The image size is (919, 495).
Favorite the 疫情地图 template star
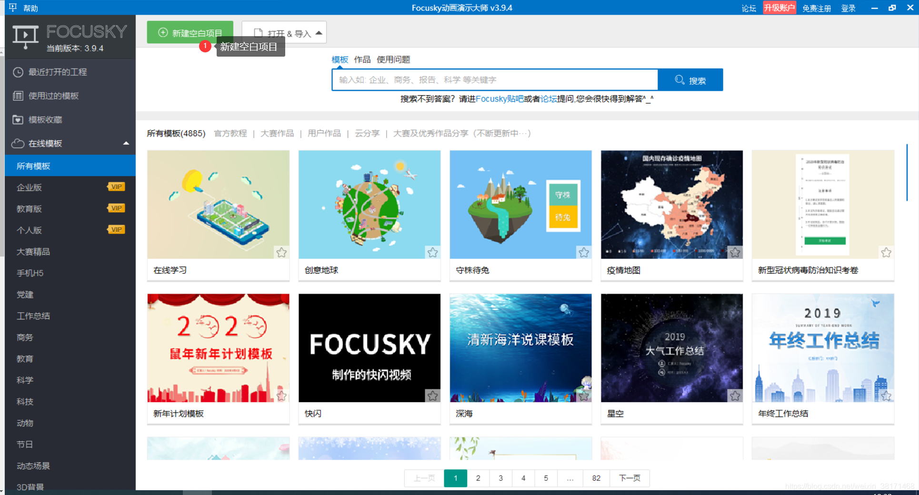pos(735,252)
